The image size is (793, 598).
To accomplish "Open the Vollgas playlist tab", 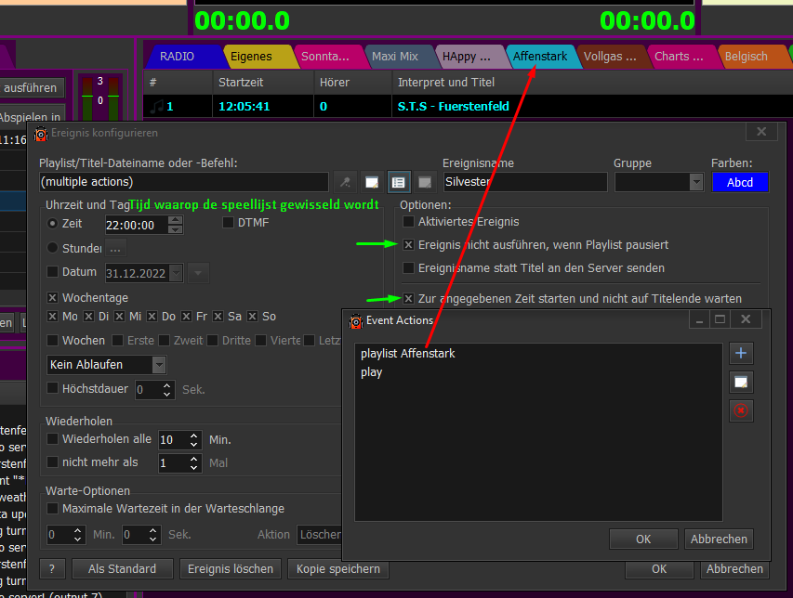I will coord(610,57).
